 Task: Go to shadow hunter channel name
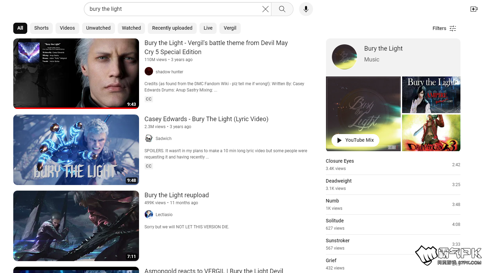(169, 72)
